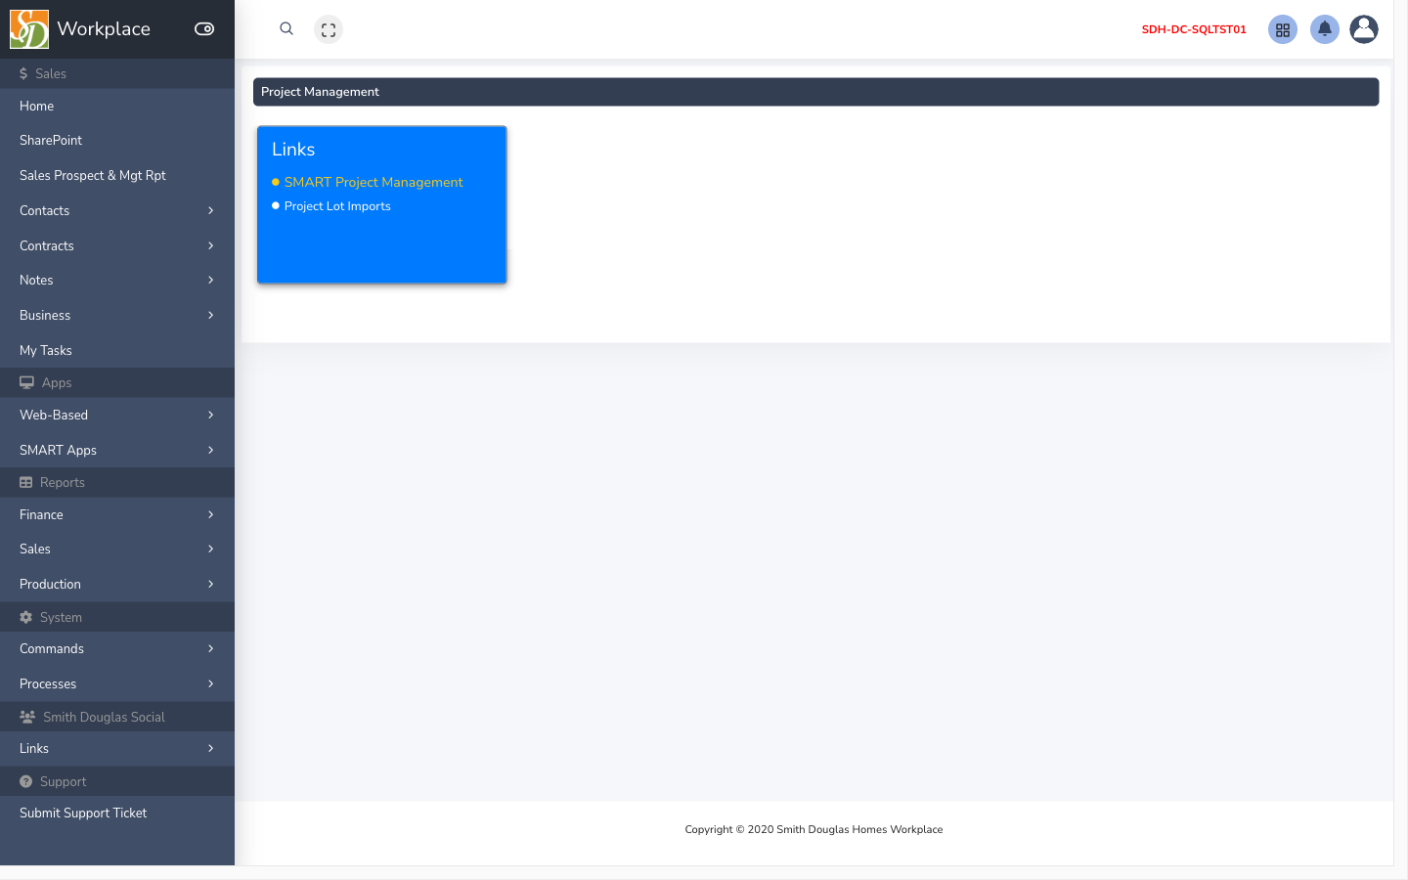The image size is (1408, 880).
Task: Open the search magnifier icon
Action: click(x=286, y=29)
